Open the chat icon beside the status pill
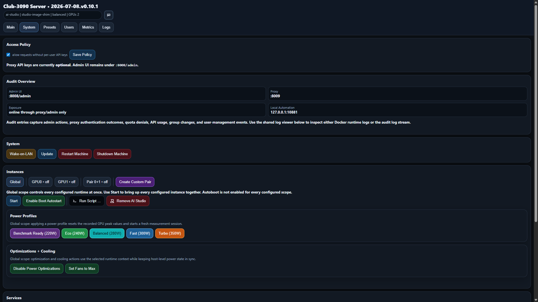538x302 pixels. (109, 15)
